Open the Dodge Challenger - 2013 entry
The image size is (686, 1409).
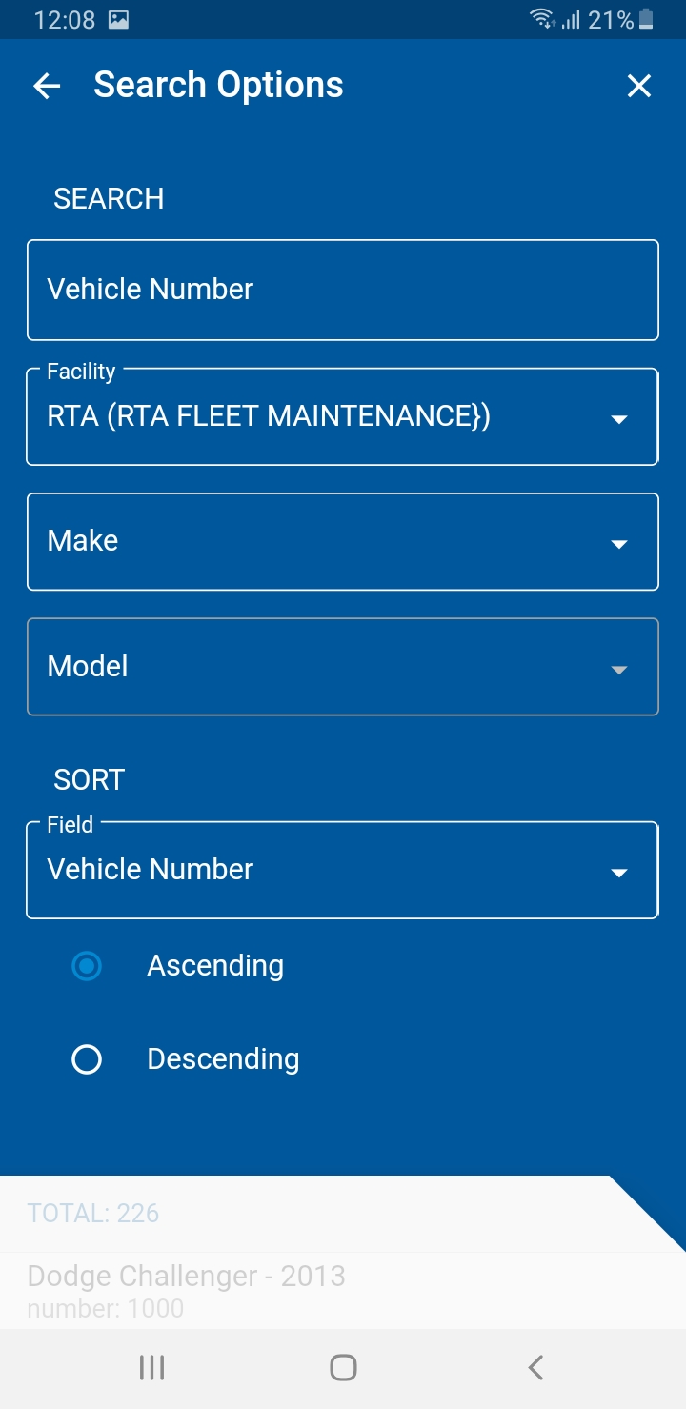point(187,1277)
